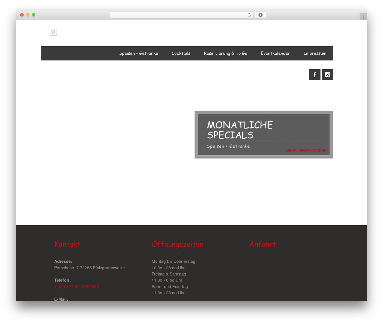
Task: Click the browser download arrow icon
Action: [x=260, y=15]
